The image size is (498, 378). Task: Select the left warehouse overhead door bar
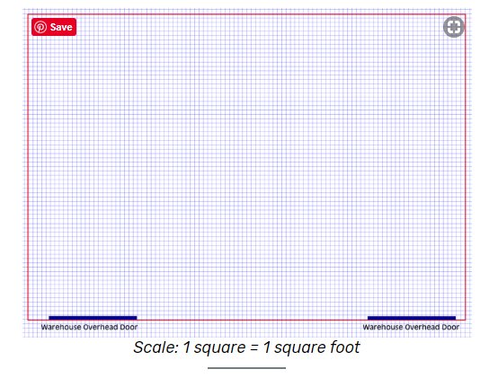coord(93,318)
